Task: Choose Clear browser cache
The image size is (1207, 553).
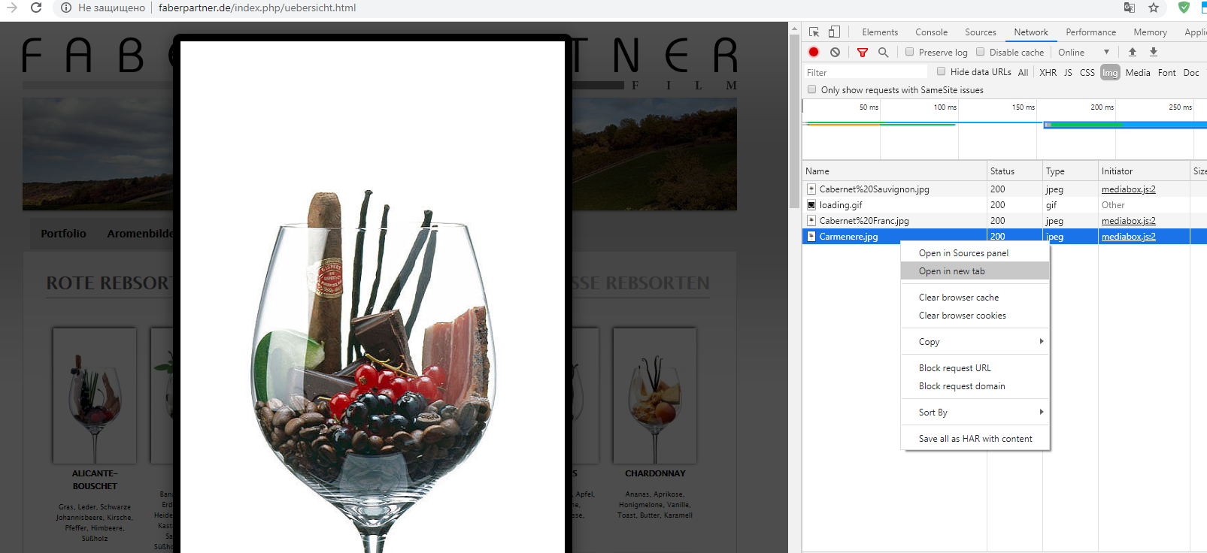Action: point(975,298)
